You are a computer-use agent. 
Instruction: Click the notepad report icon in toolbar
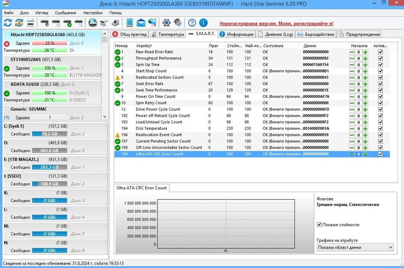click(130, 23)
